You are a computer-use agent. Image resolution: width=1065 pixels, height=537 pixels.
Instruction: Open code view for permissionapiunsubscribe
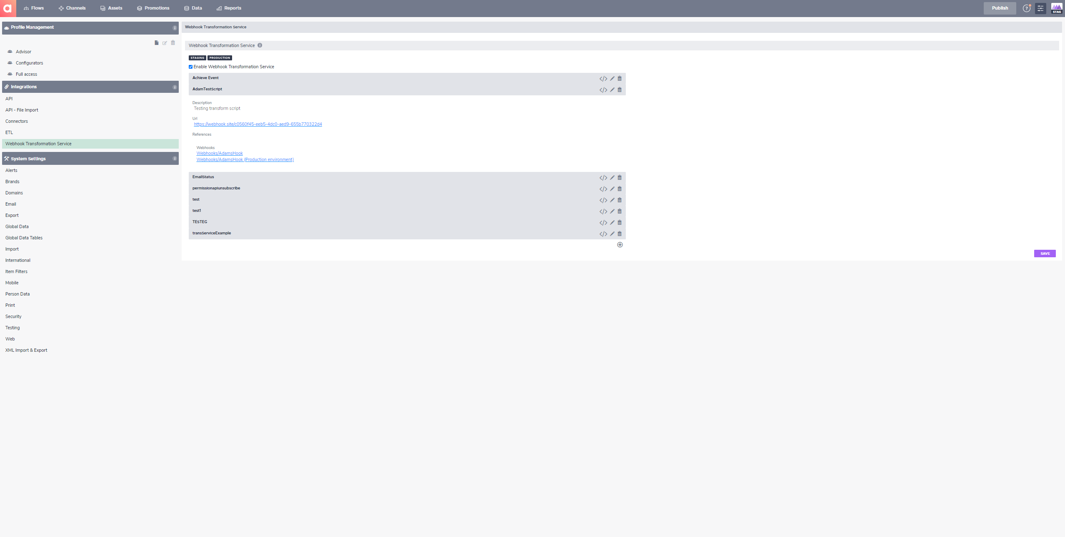[603, 189]
